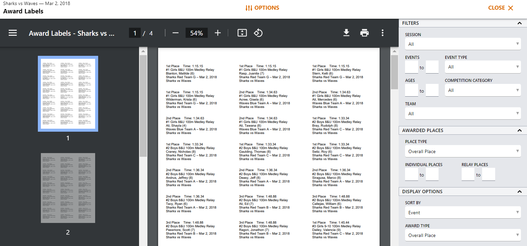This screenshot has width=527, height=246.
Task: Open the SESSION dropdown
Action: (463, 44)
